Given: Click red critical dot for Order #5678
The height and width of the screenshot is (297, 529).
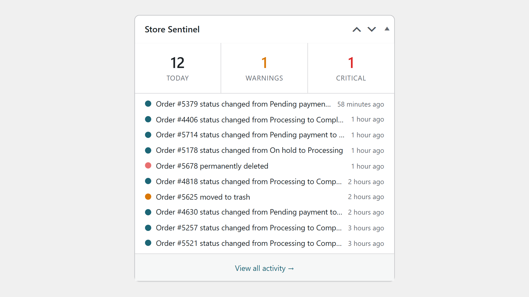Looking at the screenshot, I should [148, 165].
